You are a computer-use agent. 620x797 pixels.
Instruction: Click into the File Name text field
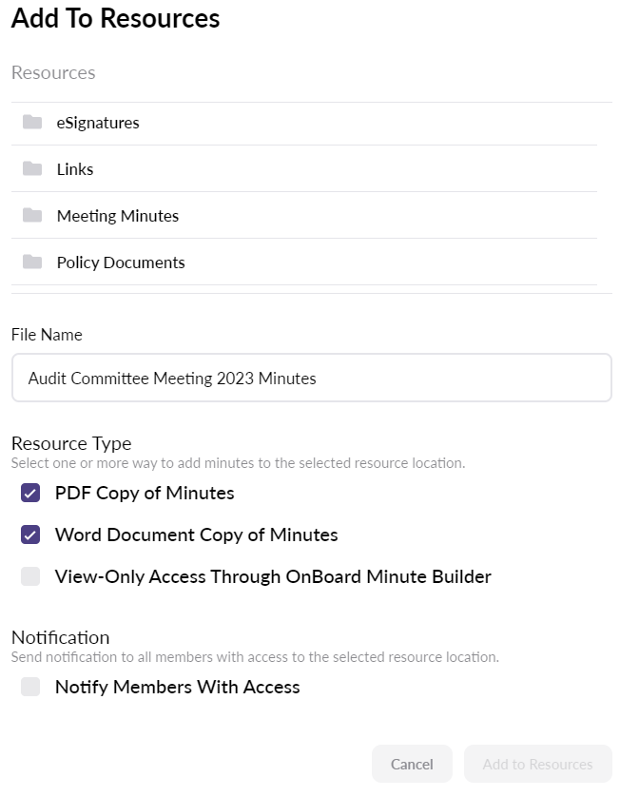tap(311, 379)
